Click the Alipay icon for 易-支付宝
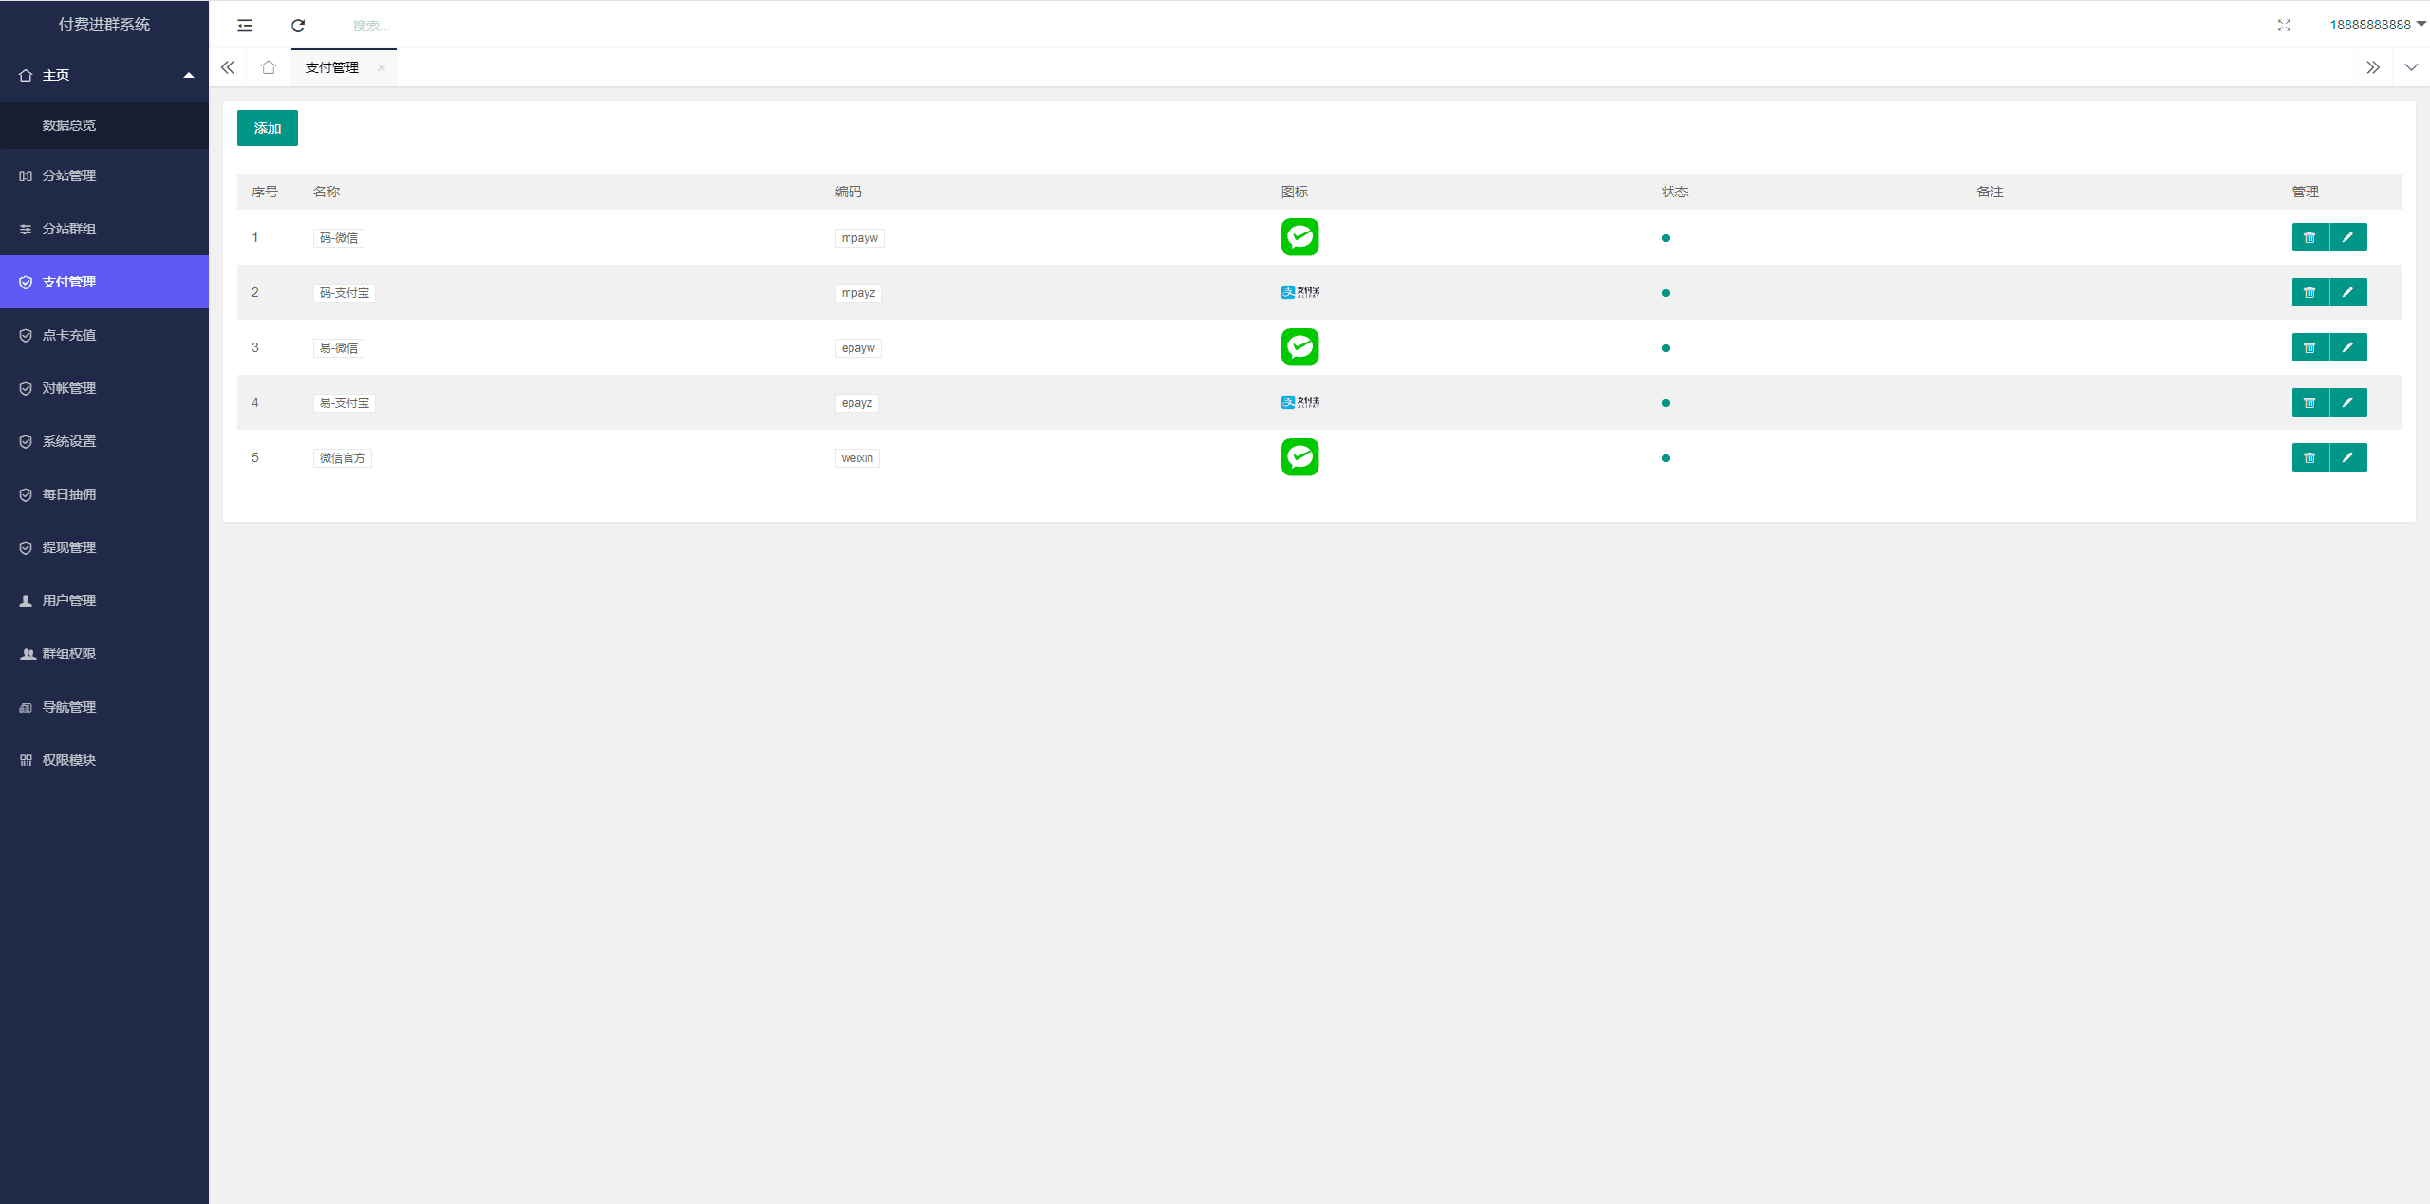The height and width of the screenshot is (1204, 2430). [1299, 401]
